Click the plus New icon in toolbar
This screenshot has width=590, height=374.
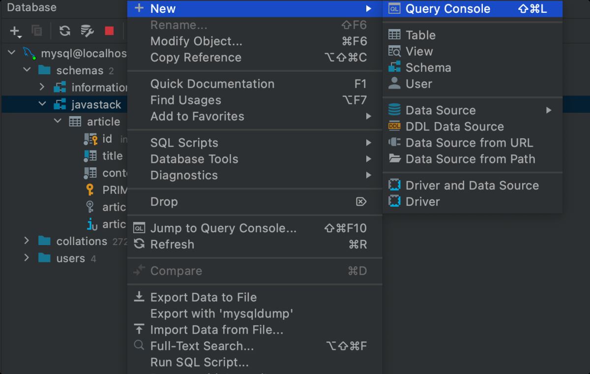15,31
